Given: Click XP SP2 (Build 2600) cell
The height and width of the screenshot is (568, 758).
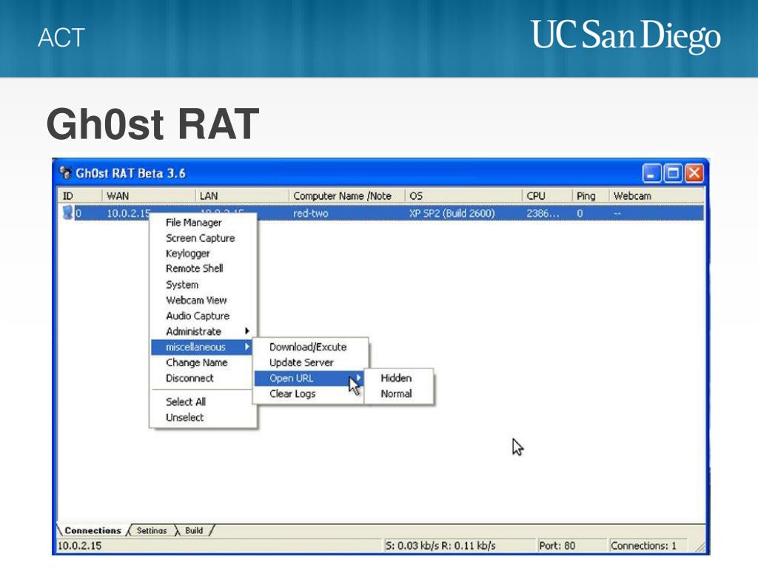Looking at the screenshot, I should pos(452,213).
